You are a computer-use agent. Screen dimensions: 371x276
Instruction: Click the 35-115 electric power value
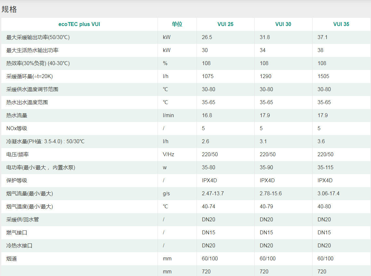click(325, 167)
